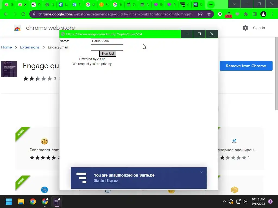Click Sign in on Chrome Web Store

click(x=259, y=28)
